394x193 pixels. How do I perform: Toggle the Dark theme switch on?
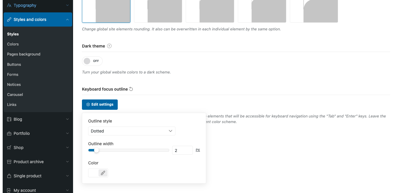92,61
